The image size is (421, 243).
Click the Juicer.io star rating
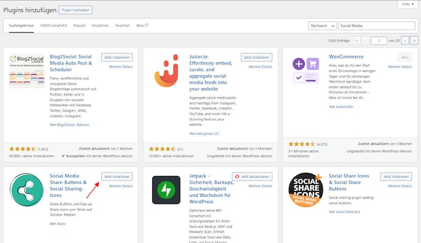(163, 149)
